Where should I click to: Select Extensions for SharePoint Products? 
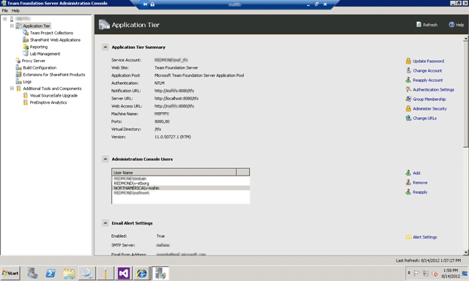click(x=53, y=75)
